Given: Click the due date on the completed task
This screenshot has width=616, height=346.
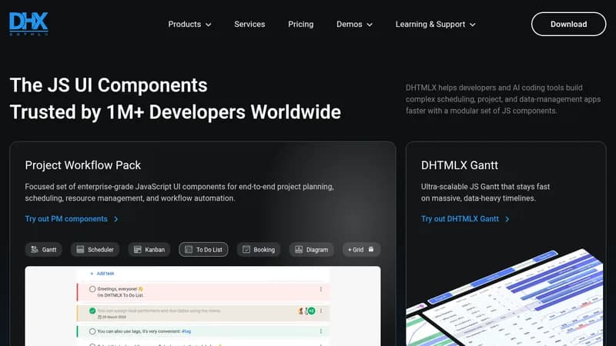Looking at the screenshot, I should pos(112,317).
